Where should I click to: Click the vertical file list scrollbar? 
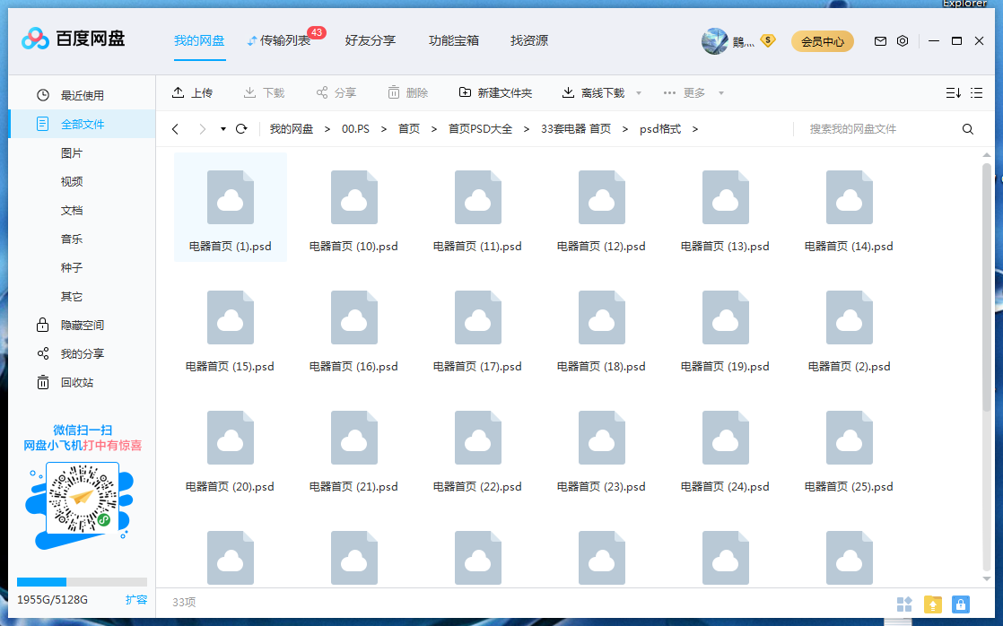point(986,288)
